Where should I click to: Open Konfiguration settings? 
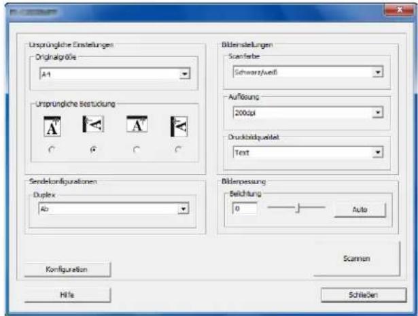point(67,270)
